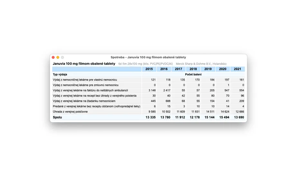This screenshot has width=297, height=185.
Task: Click the 'Typ výdaja' label
Action: (x=60, y=75)
